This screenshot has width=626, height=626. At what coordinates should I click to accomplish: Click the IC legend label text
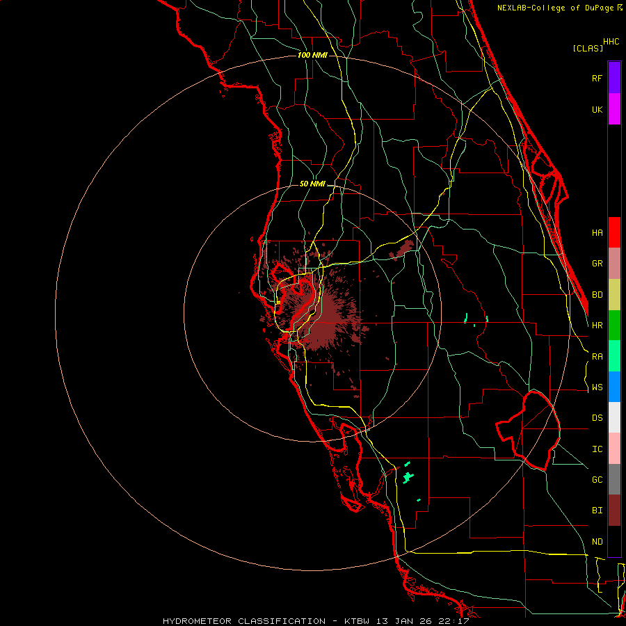[x=597, y=449]
